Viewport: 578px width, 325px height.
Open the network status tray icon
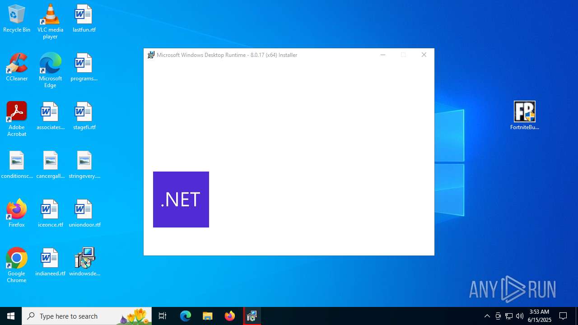509,316
